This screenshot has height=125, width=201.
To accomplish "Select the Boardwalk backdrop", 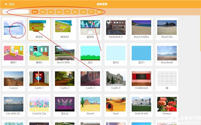I will point(167,55).
